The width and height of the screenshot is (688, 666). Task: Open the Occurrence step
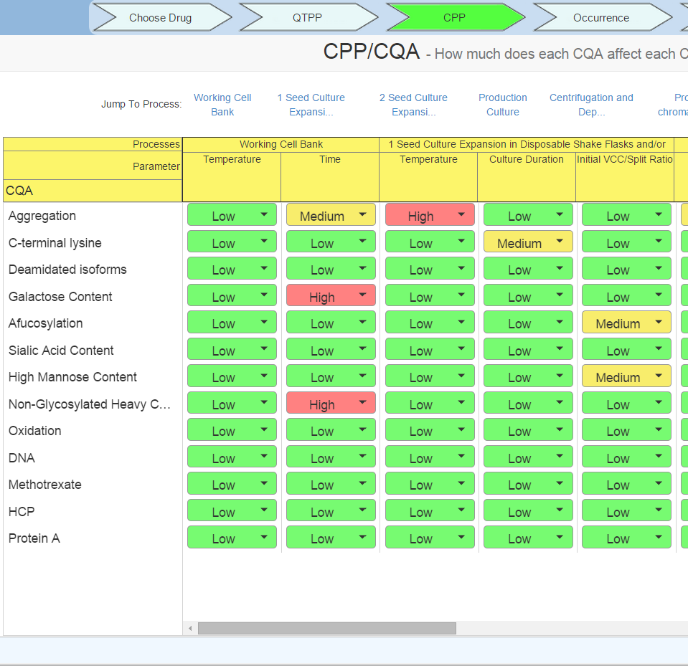click(601, 18)
